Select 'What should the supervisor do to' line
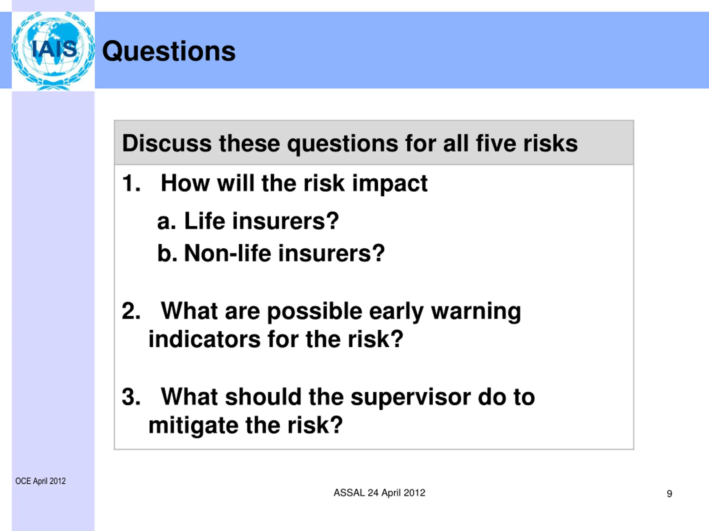Image resolution: width=709 pixels, height=531 pixels. (348, 397)
